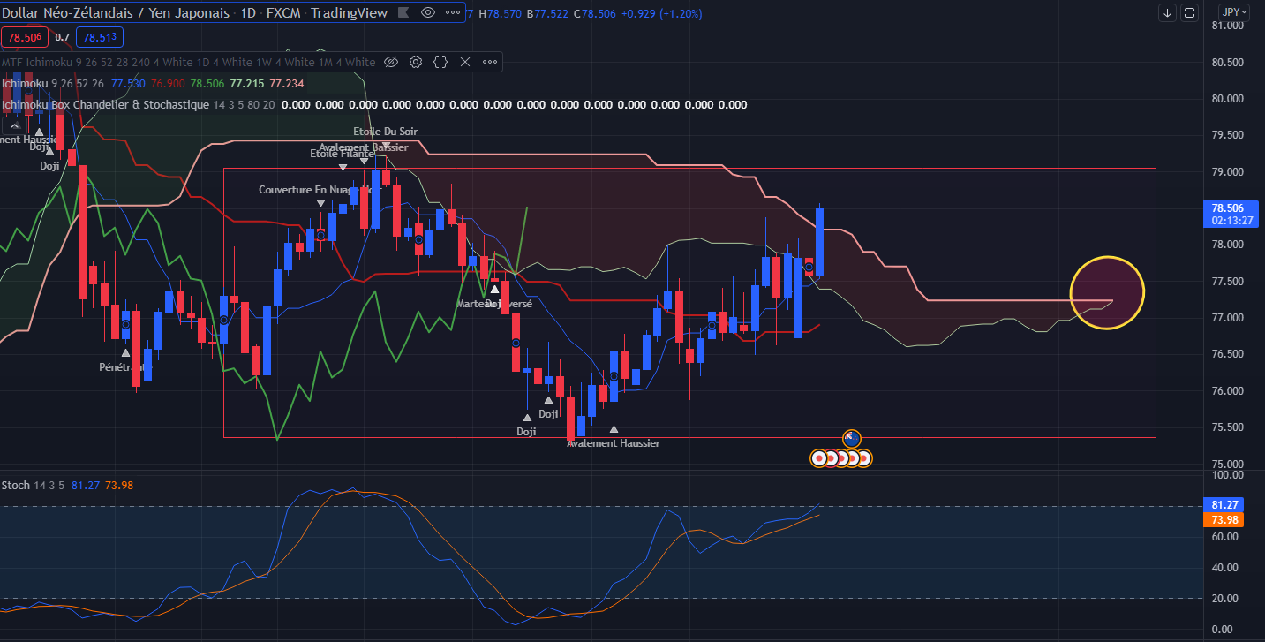Click the 80.500 price scale label
Image resolution: width=1265 pixels, height=642 pixels.
[1226, 62]
